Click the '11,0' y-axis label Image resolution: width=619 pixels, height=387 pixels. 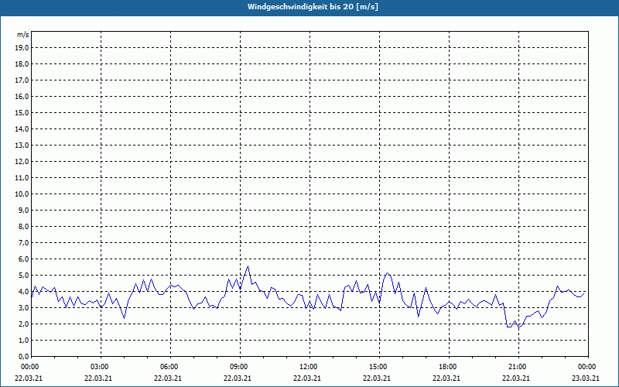pos(22,178)
